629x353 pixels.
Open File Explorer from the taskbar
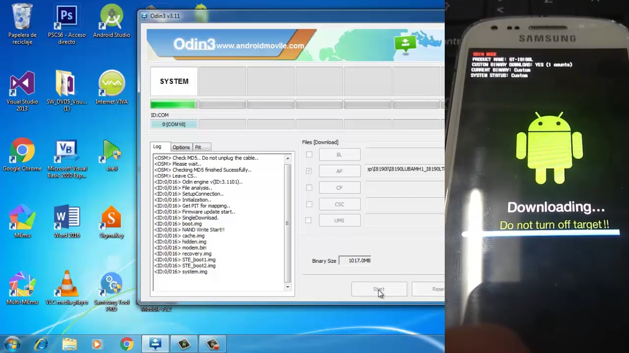point(69,344)
